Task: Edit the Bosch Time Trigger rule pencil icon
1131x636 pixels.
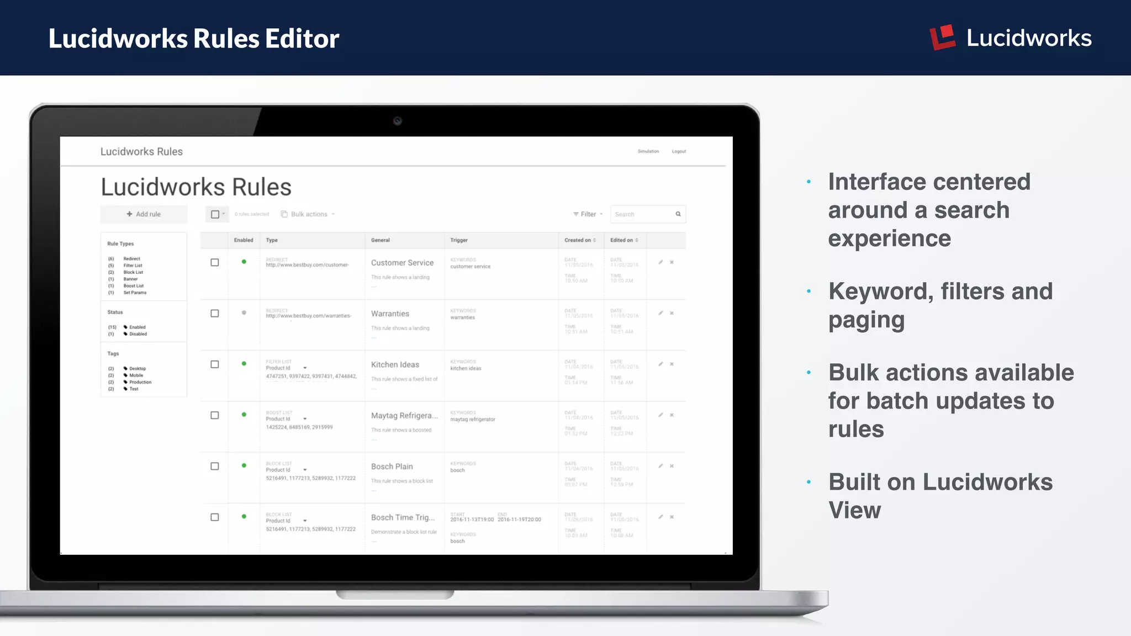Action: pyautogui.click(x=660, y=517)
